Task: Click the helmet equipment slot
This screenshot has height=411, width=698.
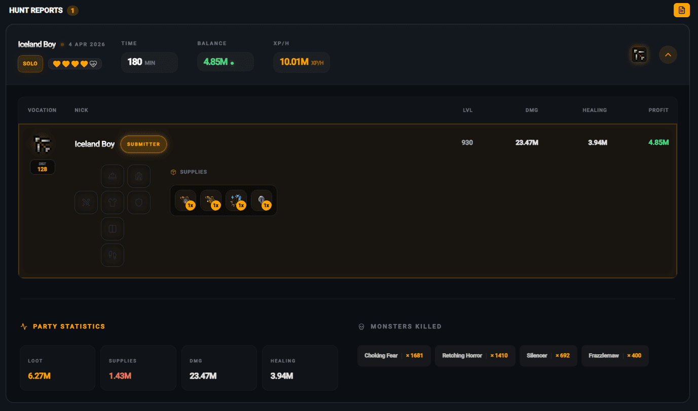Action: (x=113, y=176)
